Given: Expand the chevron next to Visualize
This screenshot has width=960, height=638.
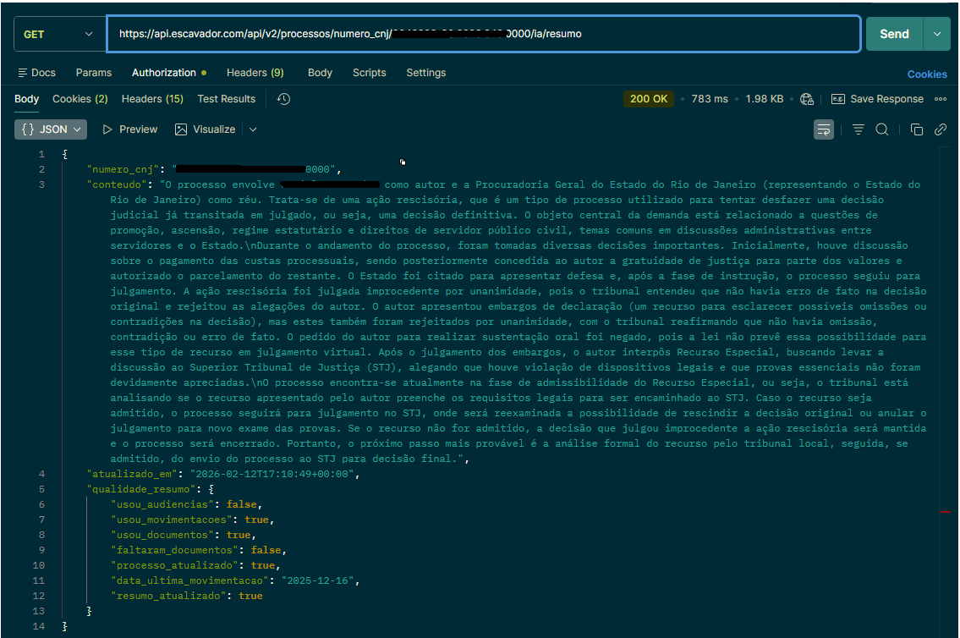Looking at the screenshot, I should point(253,129).
